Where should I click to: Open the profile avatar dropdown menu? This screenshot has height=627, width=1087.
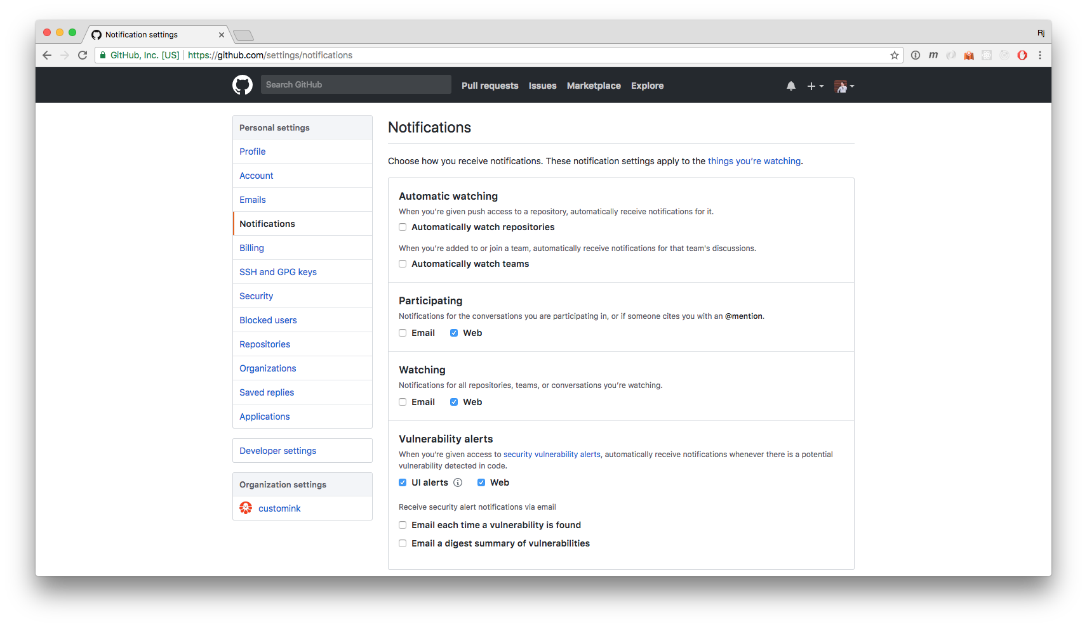pyautogui.click(x=844, y=86)
